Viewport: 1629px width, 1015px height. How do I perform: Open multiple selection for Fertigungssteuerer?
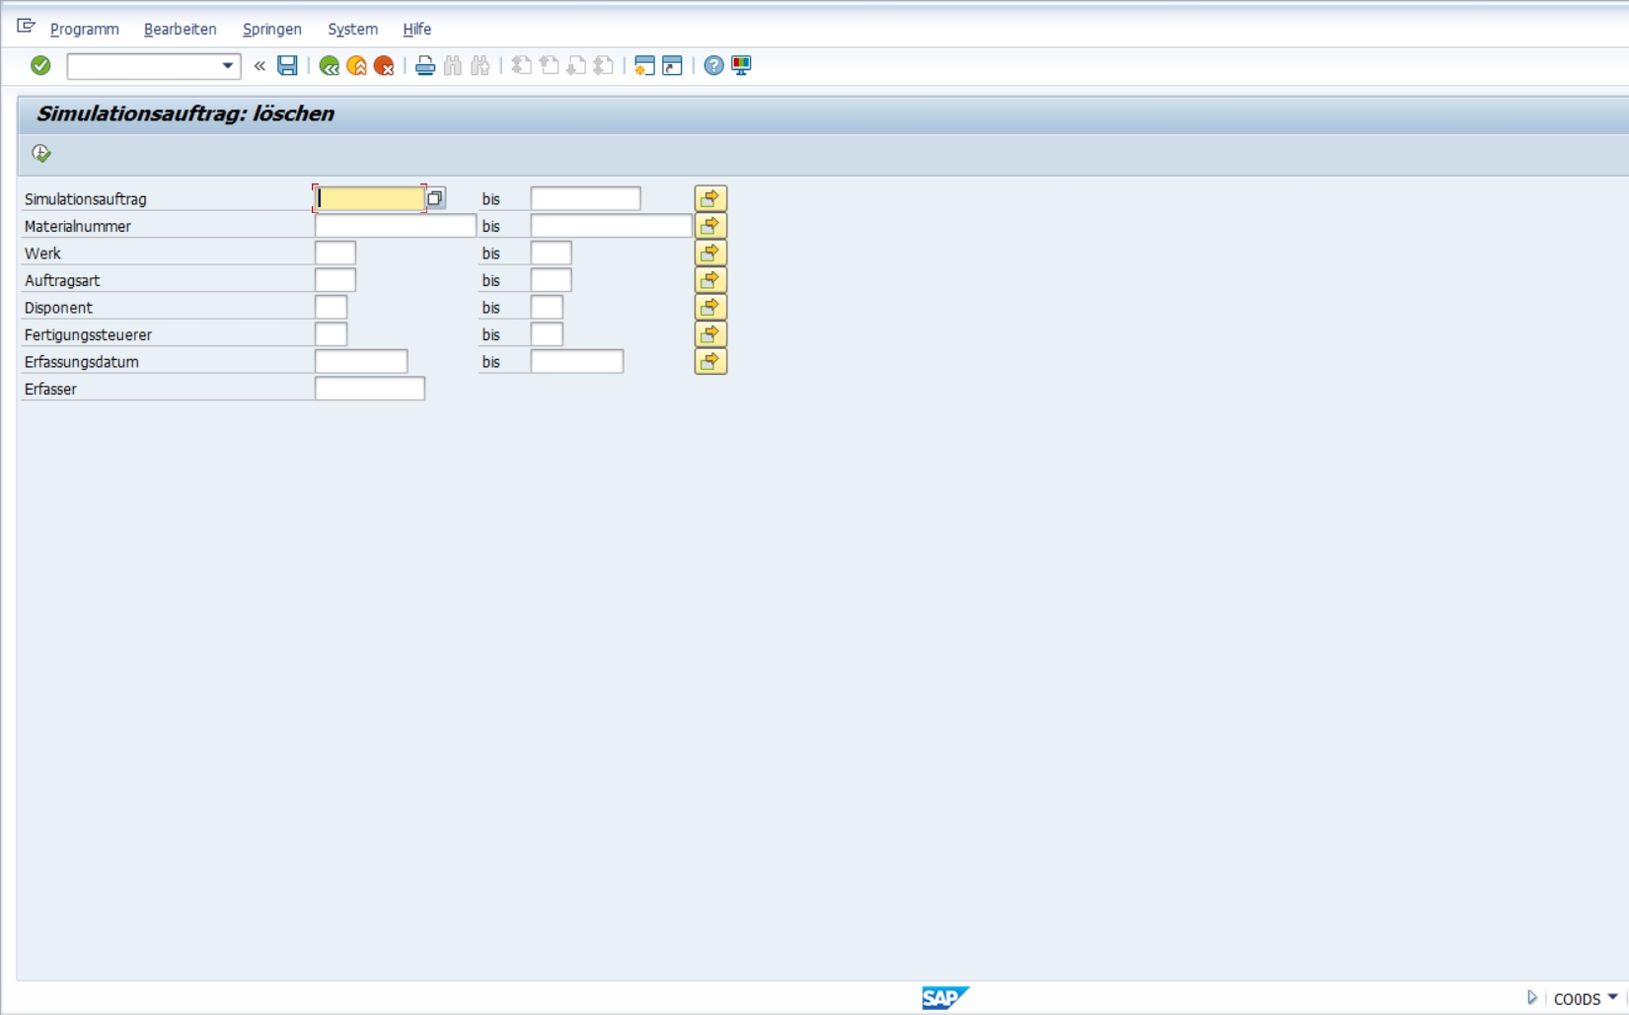click(x=710, y=334)
